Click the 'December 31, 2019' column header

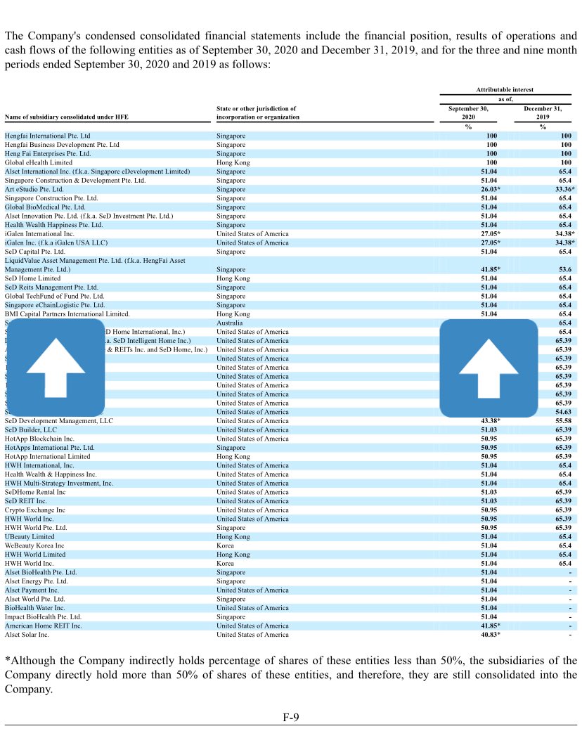click(x=543, y=113)
